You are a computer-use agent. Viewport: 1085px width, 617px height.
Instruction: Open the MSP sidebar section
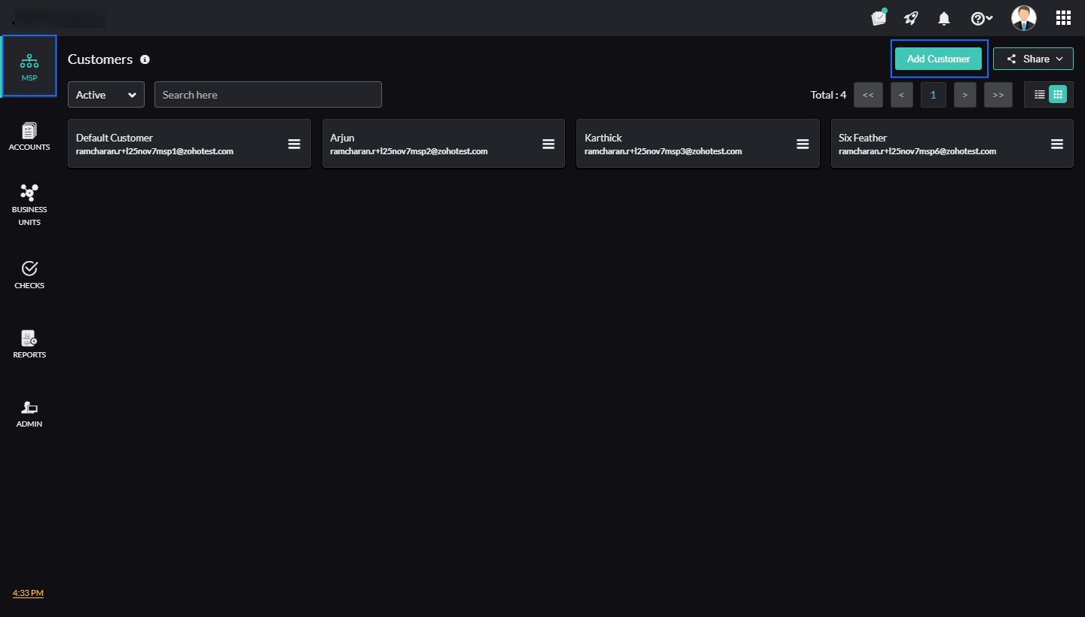(x=29, y=65)
